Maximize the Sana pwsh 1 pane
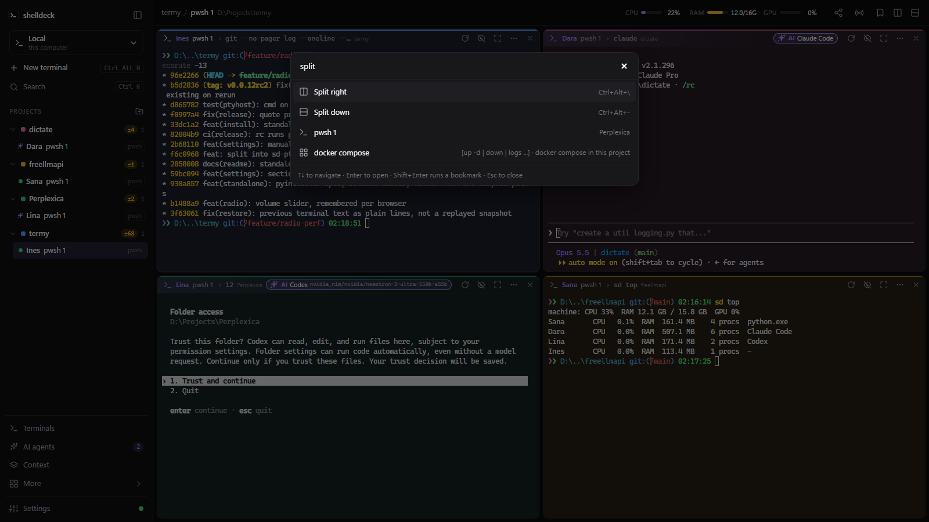Image resolution: width=929 pixels, height=522 pixels. [884, 285]
